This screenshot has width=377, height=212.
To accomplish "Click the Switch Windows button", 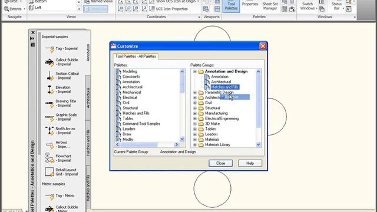I will (309, 6).
